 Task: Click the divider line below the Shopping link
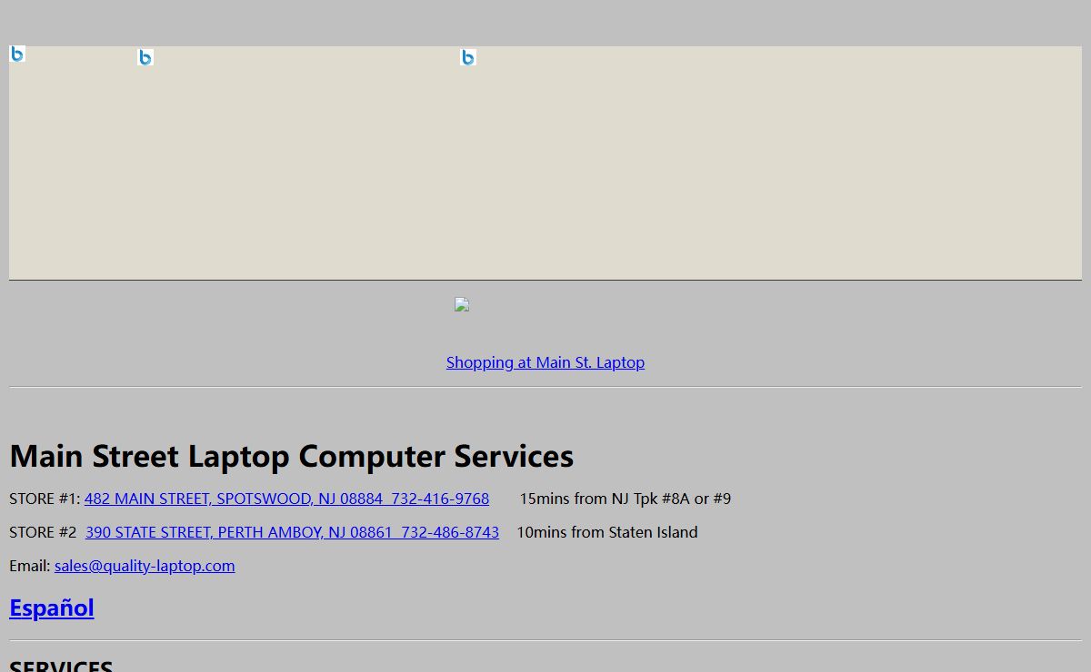(545, 387)
